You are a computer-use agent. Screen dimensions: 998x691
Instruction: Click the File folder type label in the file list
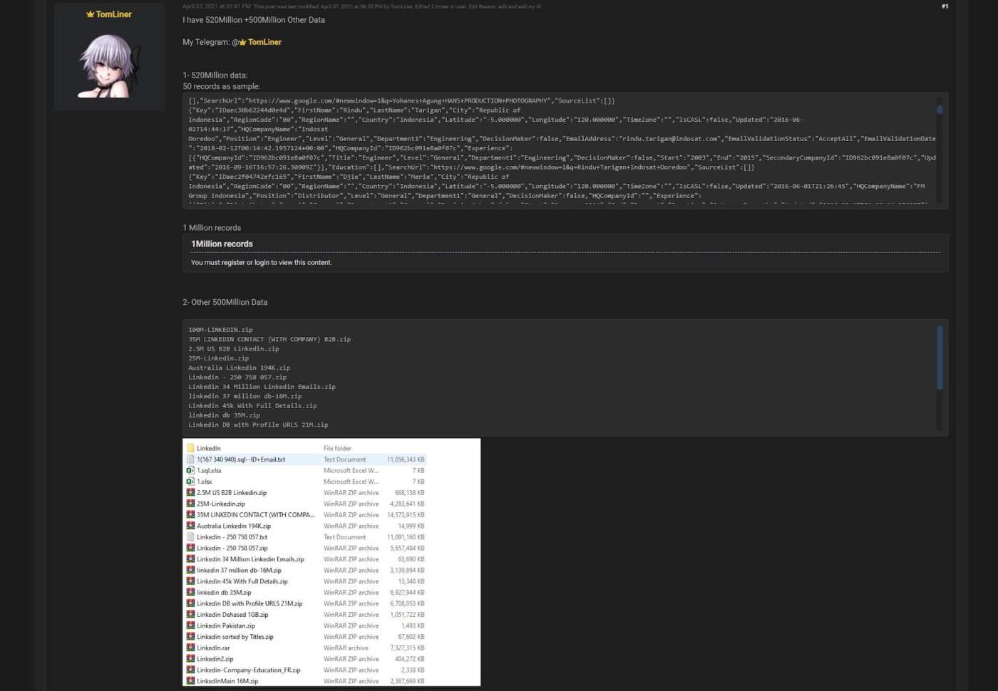(337, 448)
